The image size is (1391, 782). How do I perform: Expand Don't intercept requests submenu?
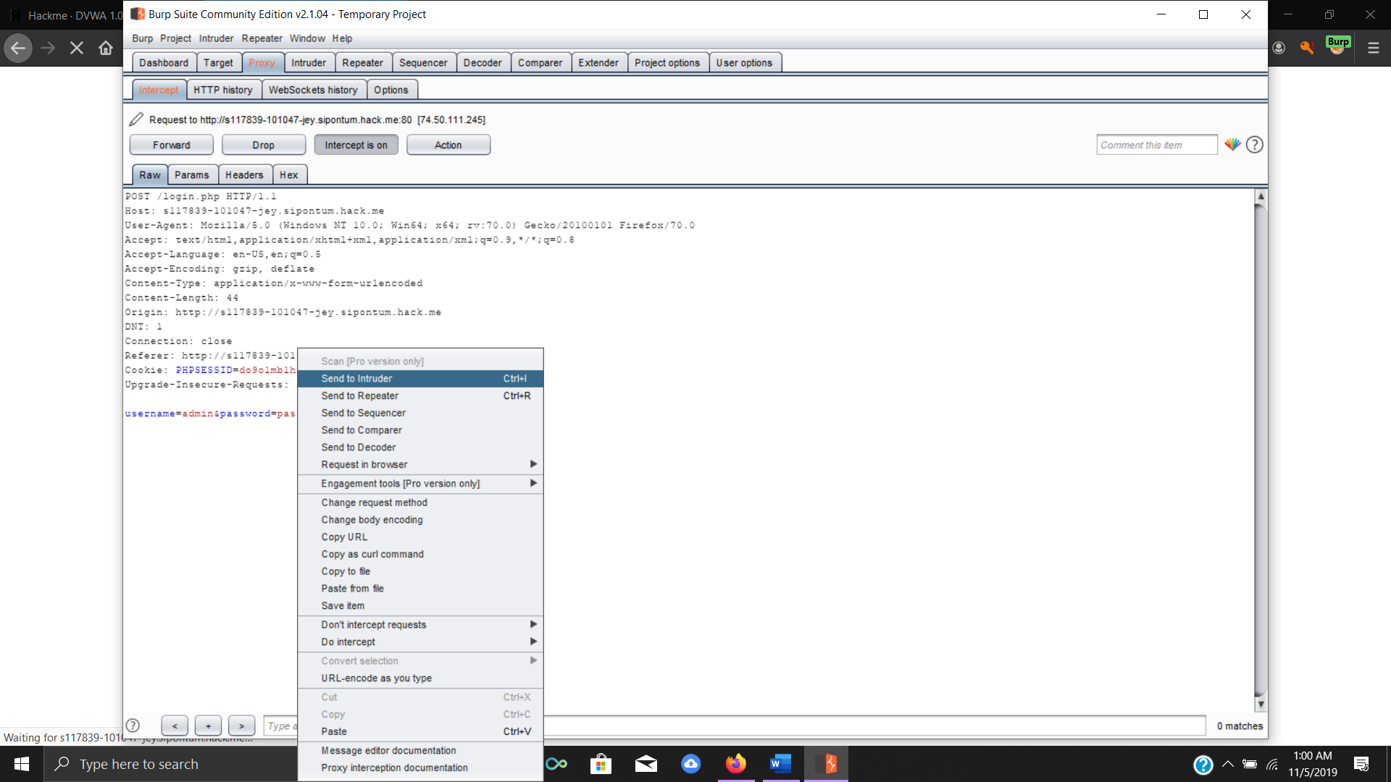coord(420,624)
